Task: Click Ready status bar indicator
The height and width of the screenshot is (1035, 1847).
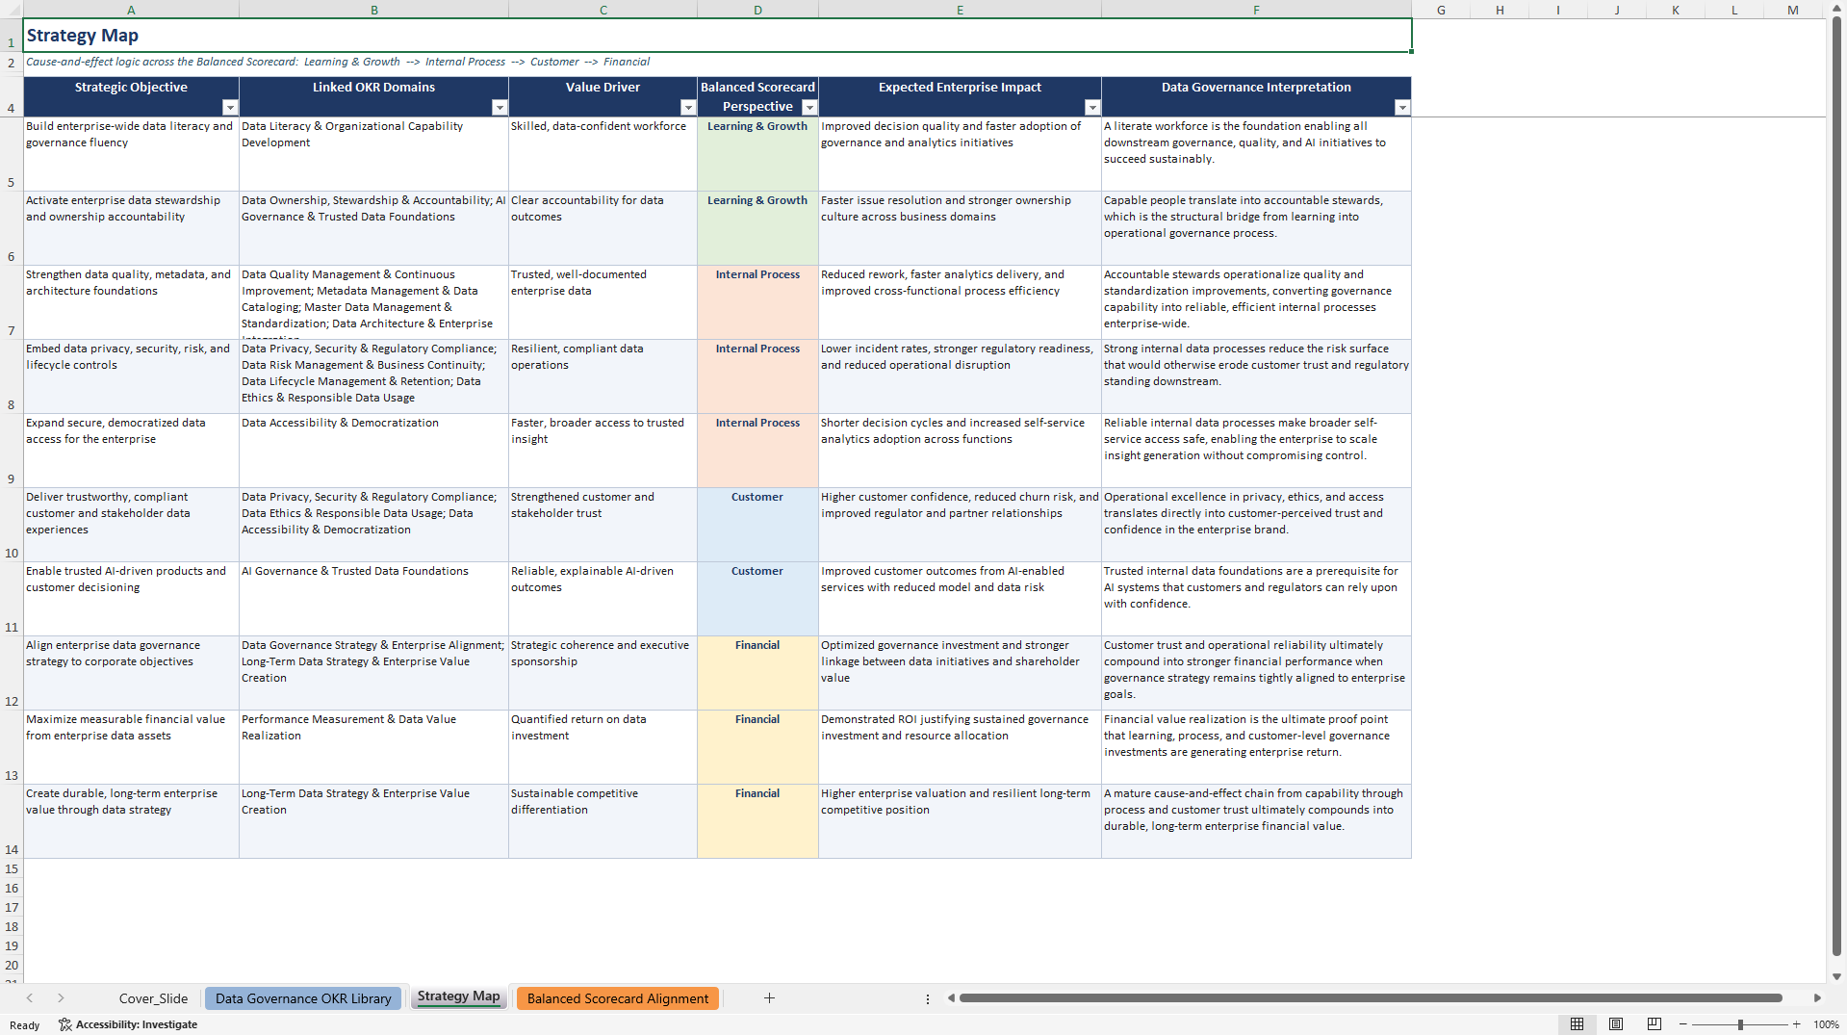Action: point(25,1025)
